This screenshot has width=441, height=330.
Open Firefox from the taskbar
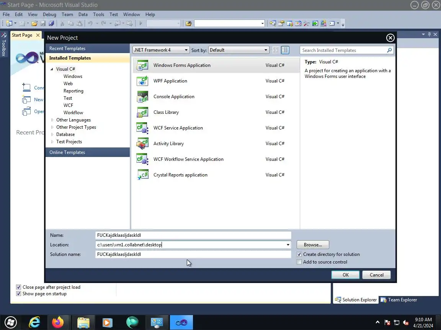coord(58,322)
